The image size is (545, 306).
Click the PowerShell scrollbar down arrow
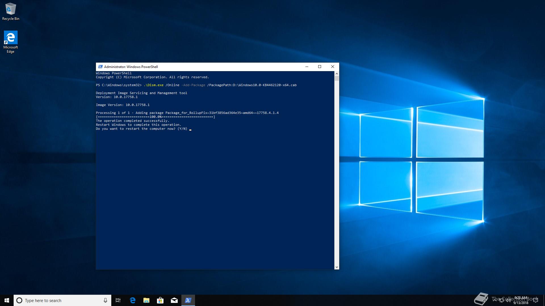pos(337,267)
